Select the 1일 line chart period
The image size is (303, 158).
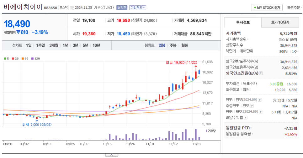click(29, 45)
